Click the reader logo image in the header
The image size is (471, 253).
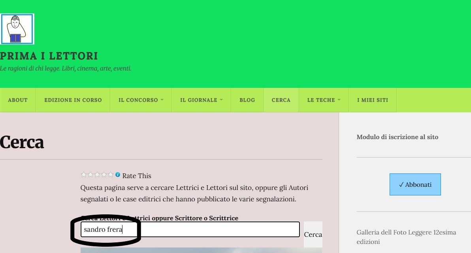(17, 29)
